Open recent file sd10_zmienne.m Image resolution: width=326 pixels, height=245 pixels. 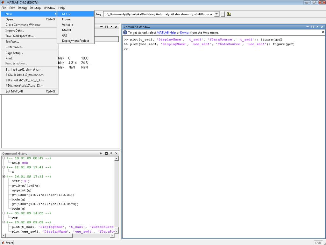[29, 75]
